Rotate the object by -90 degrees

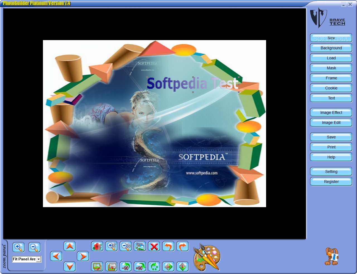coord(126,266)
